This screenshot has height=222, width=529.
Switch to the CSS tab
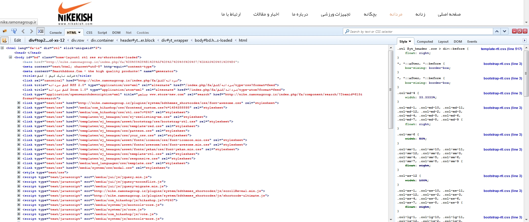[89, 32]
